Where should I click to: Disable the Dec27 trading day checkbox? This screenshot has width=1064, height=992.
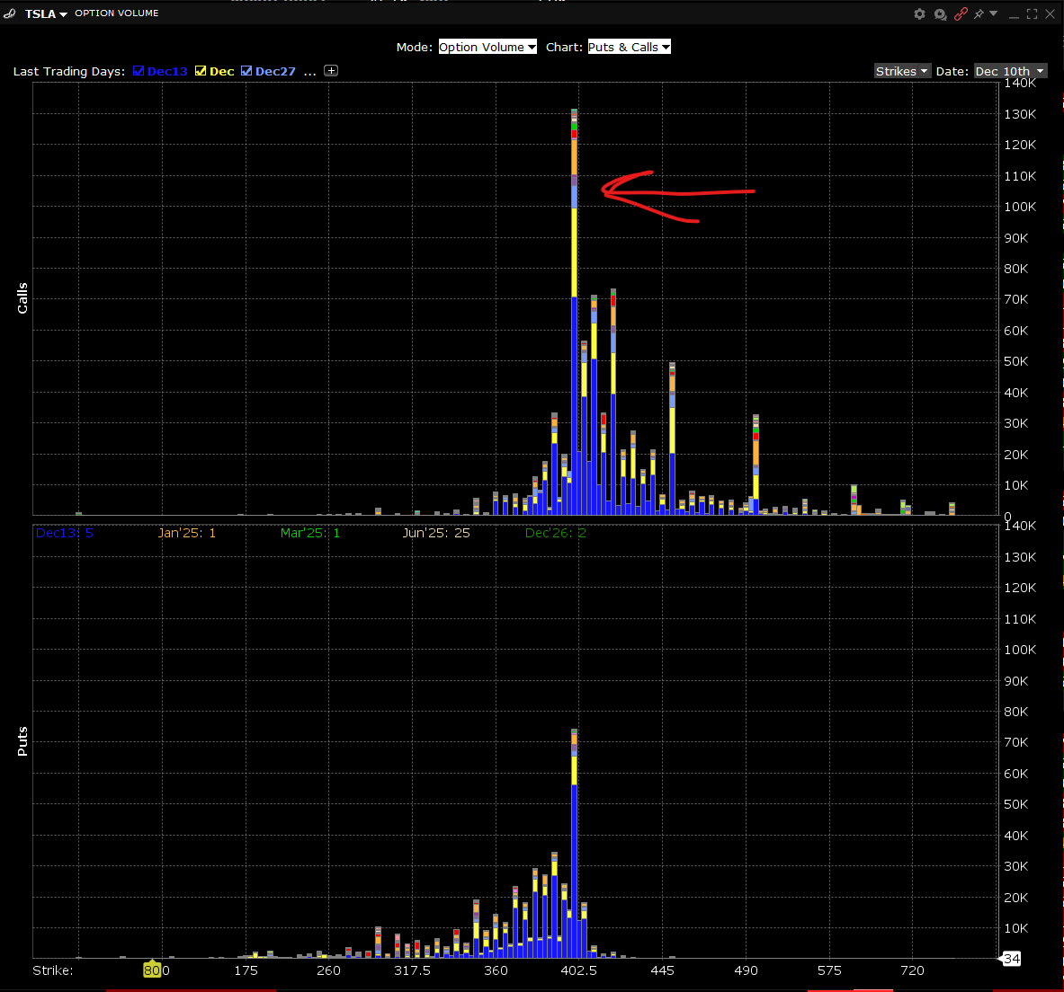click(246, 71)
